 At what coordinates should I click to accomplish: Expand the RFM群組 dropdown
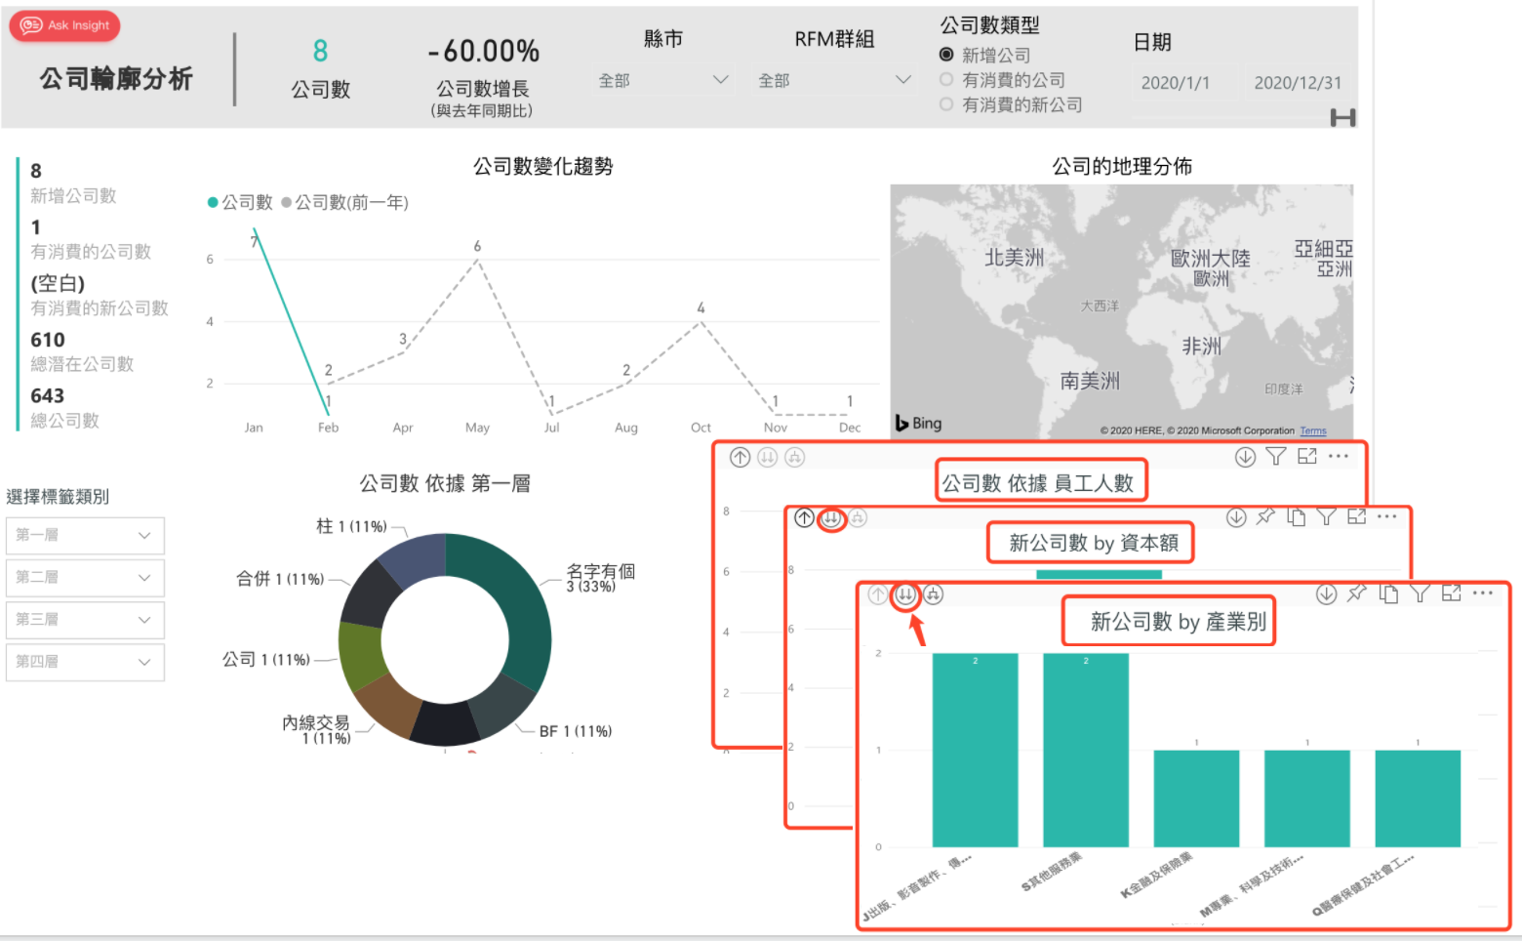[834, 80]
